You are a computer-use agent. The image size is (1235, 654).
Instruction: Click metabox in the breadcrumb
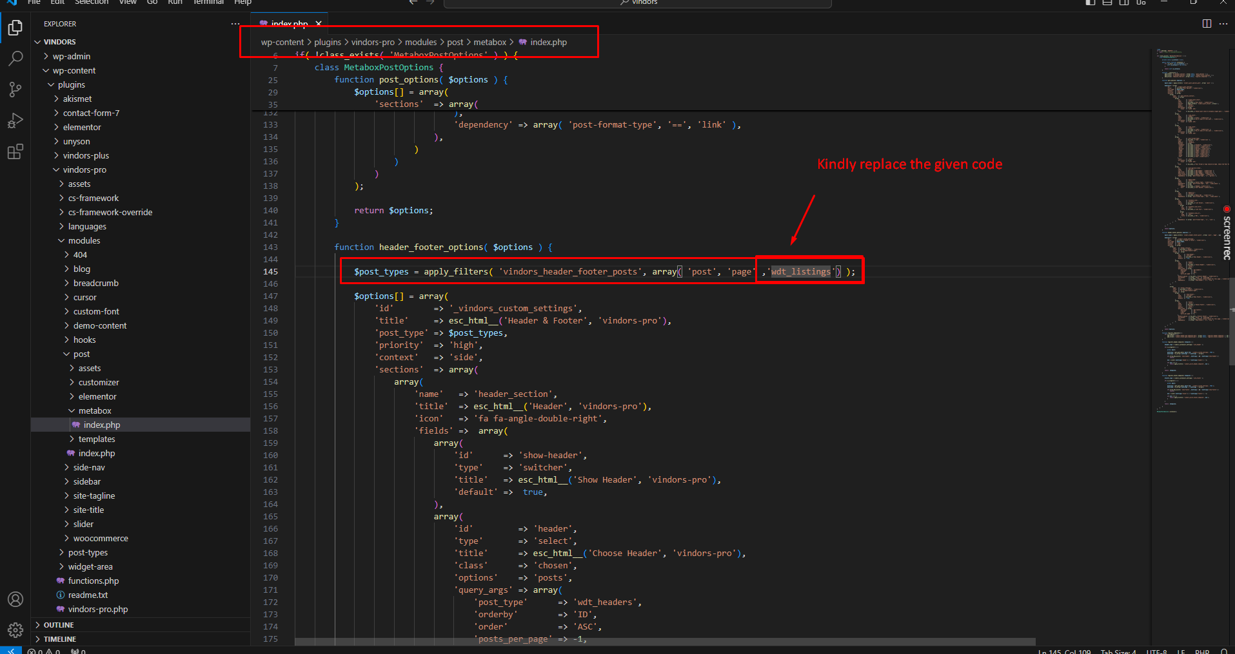[x=490, y=43]
